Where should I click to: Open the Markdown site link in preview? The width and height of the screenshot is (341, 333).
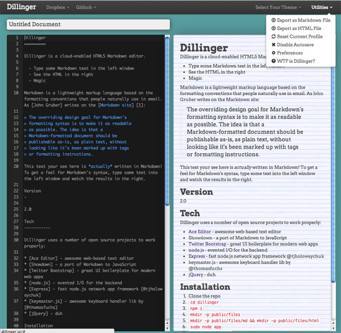coord(242,99)
